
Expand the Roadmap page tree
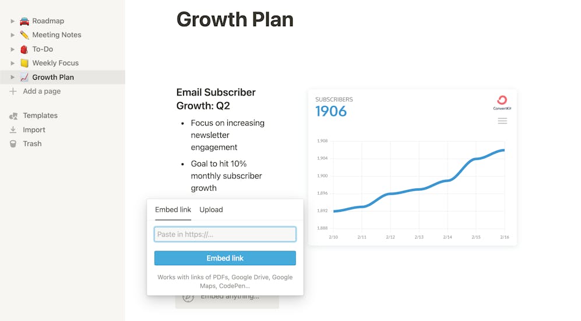(x=13, y=21)
